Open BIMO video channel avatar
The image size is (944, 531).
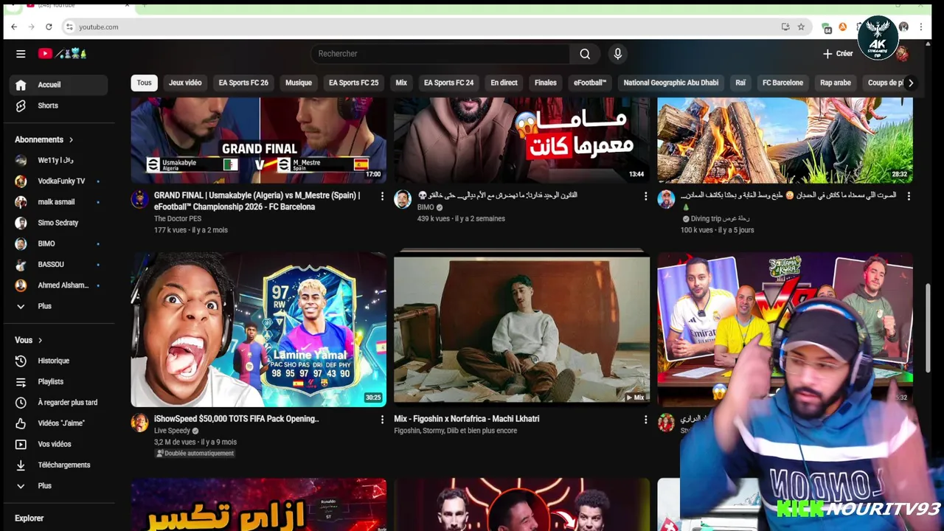pyautogui.click(x=403, y=199)
